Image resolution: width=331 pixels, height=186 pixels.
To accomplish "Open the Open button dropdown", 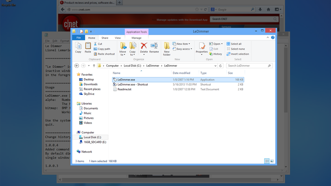I will [222, 44].
